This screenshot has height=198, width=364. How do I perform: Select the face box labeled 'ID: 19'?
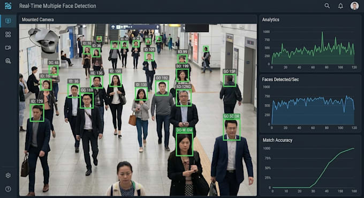pyautogui.click(x=45, y=84)
